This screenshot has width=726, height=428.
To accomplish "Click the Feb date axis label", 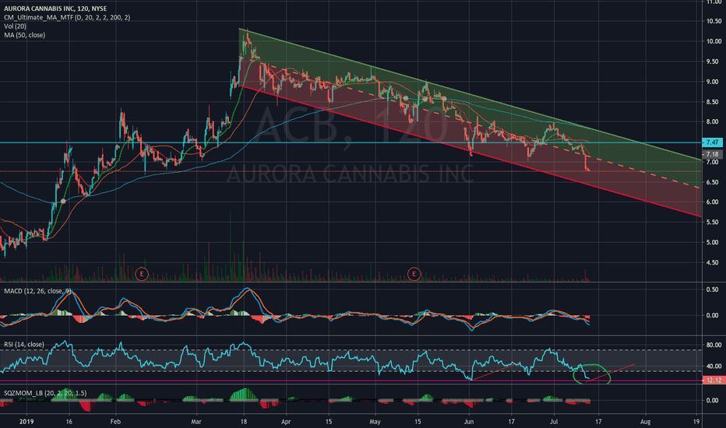I will pyautogui.click(x=115, y=422).
